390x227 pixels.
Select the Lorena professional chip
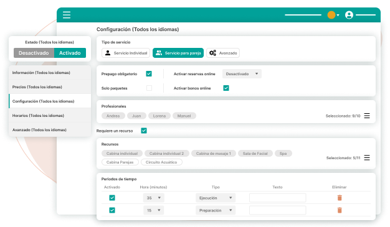(x=159, y=116)
